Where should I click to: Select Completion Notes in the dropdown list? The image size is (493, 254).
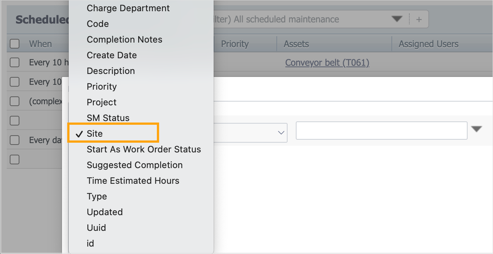(x=124, y=40)
